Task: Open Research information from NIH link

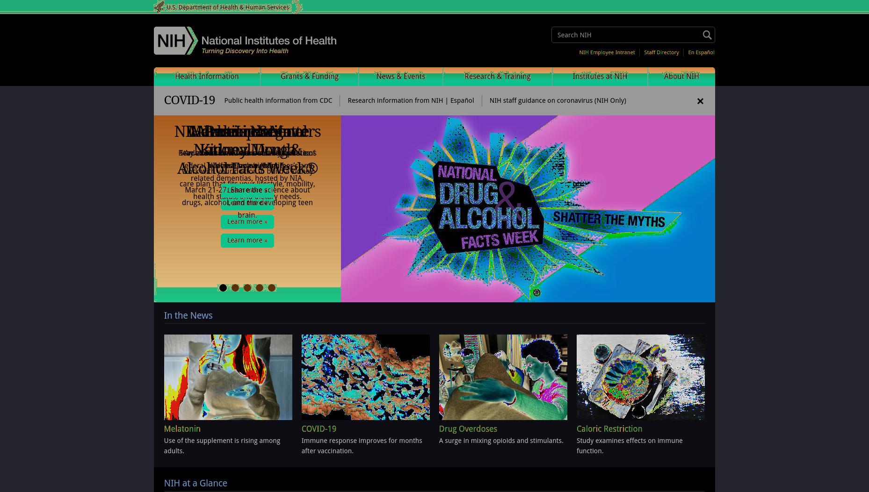Action: [395, 101]
